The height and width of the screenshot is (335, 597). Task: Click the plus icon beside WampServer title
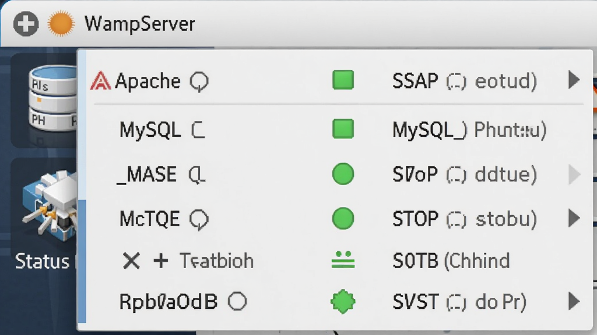click(26, 24)
